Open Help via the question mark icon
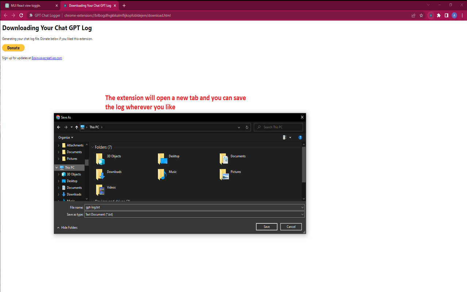 (300, 137)
